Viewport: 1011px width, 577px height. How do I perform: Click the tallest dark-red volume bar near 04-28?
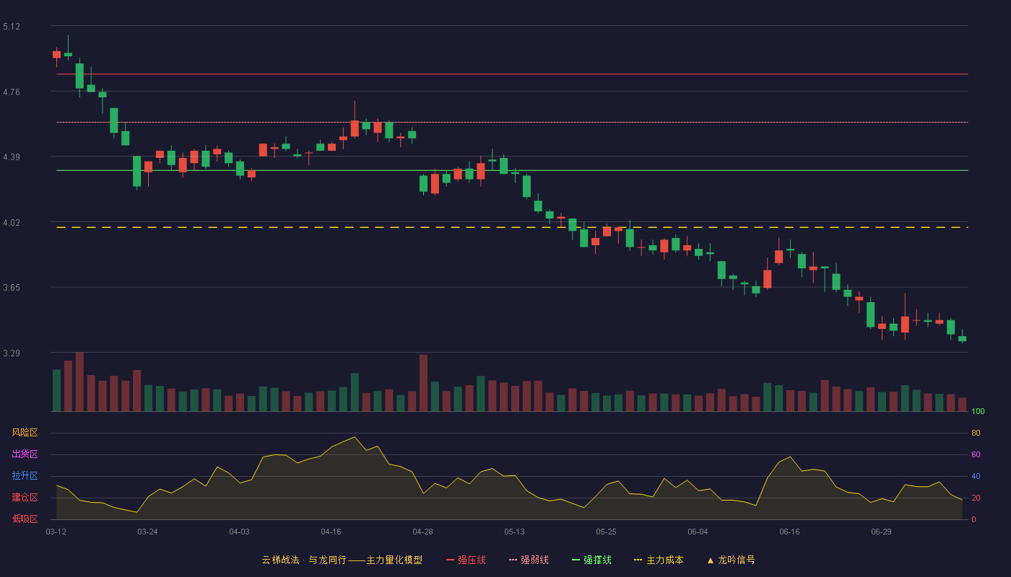click(423, 383)
